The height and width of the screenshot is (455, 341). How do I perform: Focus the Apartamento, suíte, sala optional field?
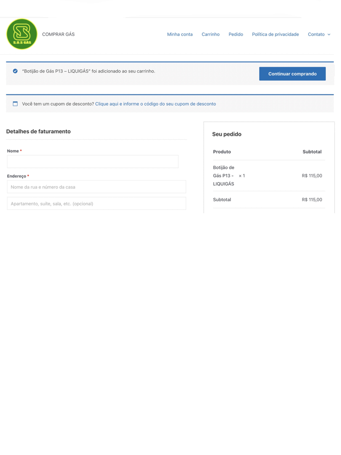tap(96, 204)
